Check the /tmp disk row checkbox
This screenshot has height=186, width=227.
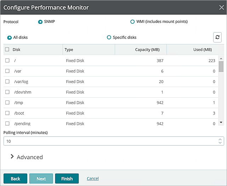pyautogui.click(x=7, y=103)
